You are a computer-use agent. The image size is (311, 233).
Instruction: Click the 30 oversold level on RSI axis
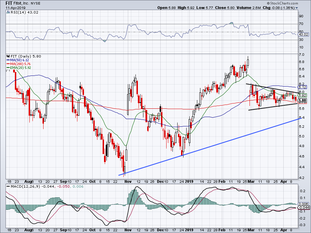[x=301, y=40]
